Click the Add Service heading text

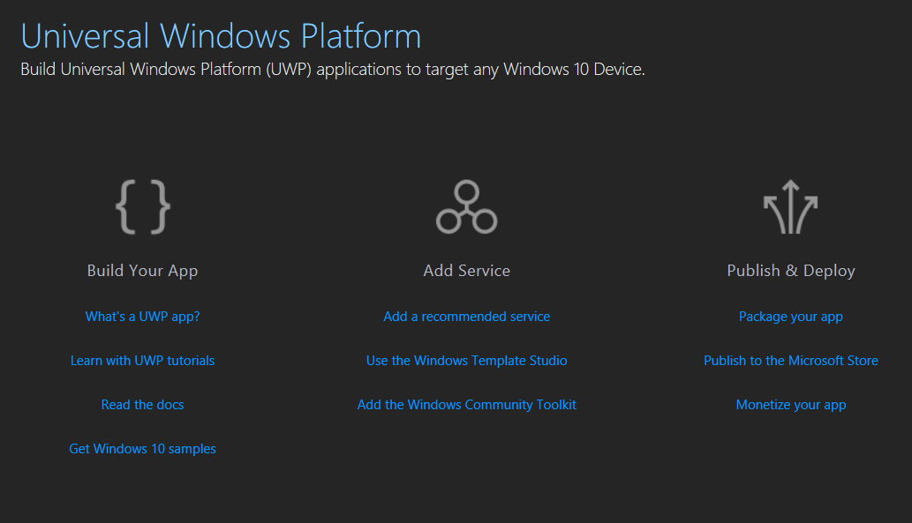click(x=466, y=271)
